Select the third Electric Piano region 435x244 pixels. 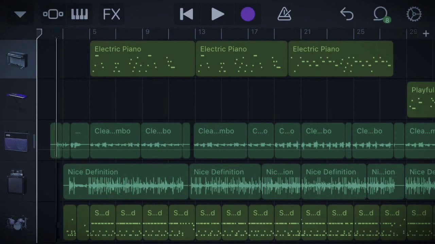340,59
